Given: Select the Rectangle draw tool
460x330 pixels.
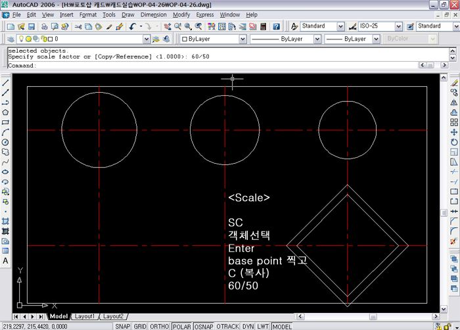Looking at the screenshot, I should (5, 122).
